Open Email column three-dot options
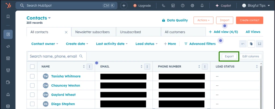Screen dimensions: 275x109 147,67
